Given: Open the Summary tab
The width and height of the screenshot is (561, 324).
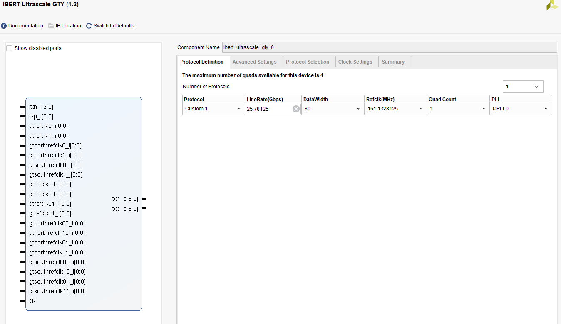Looking at the screenshot, I should [393, 62].
